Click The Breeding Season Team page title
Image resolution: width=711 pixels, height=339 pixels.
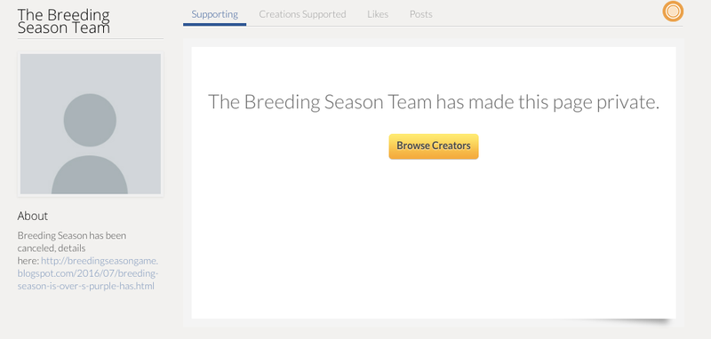tap(63, 21)
